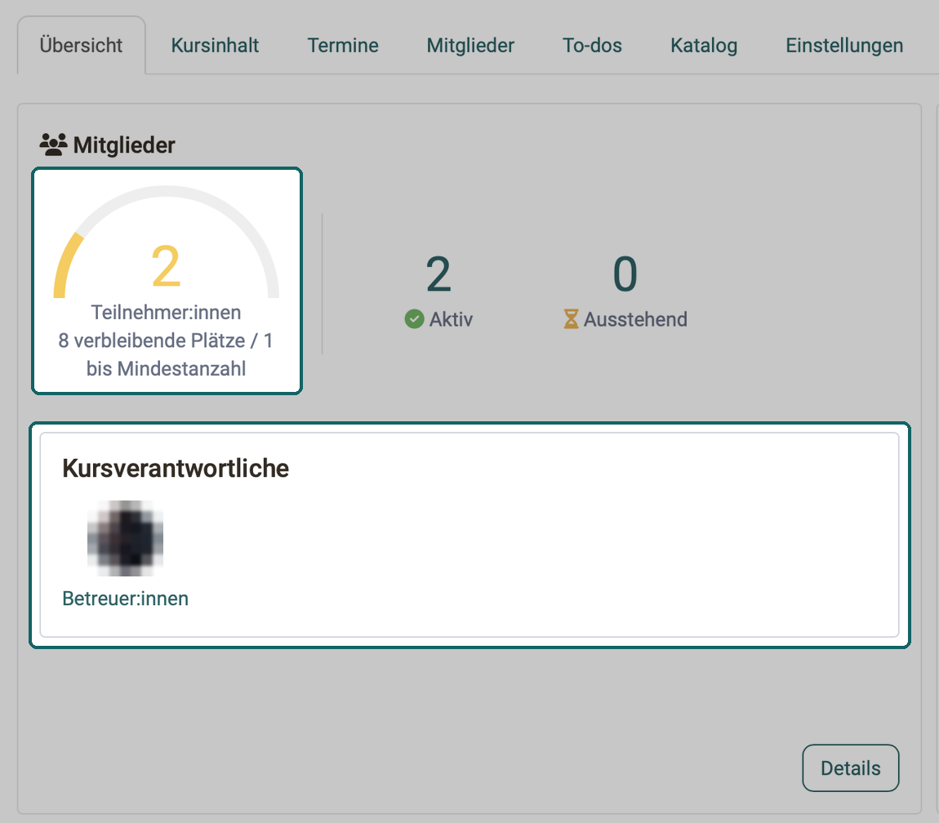Select the blurred Kursverantwortliche avatar
939x823 pixels.
[x=125, y=538]
